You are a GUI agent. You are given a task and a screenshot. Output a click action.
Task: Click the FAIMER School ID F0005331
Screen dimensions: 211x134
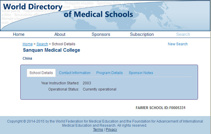(x=160, y=108)
